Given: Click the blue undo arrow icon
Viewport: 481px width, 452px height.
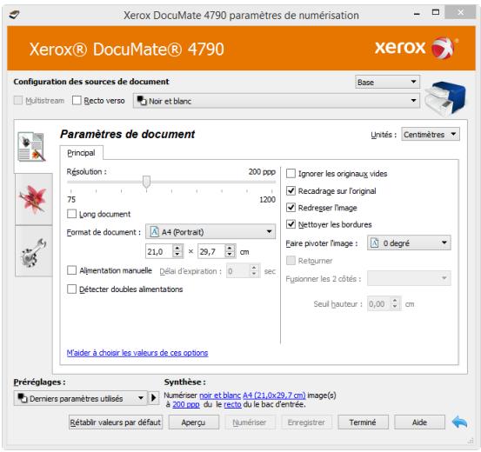Looking at the screenshot, I should coord(459,422).
